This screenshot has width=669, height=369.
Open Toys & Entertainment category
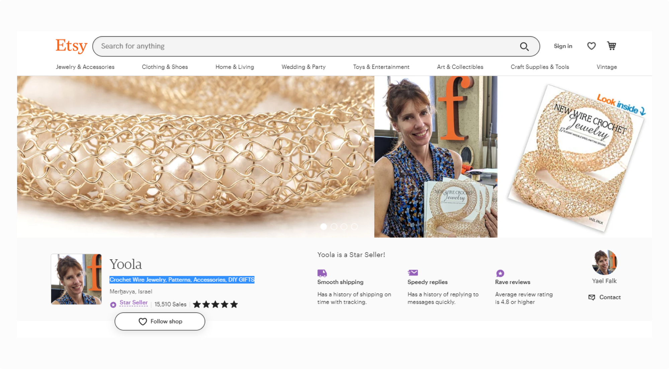tap(381, 67)
